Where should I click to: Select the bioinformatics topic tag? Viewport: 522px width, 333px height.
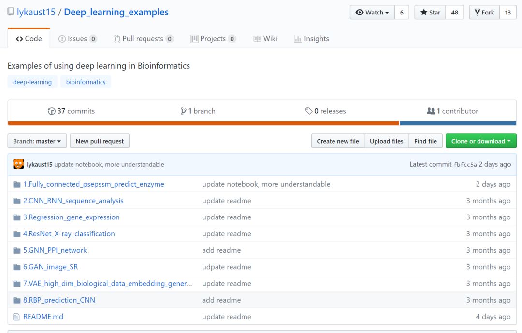[x=86, y=82]
